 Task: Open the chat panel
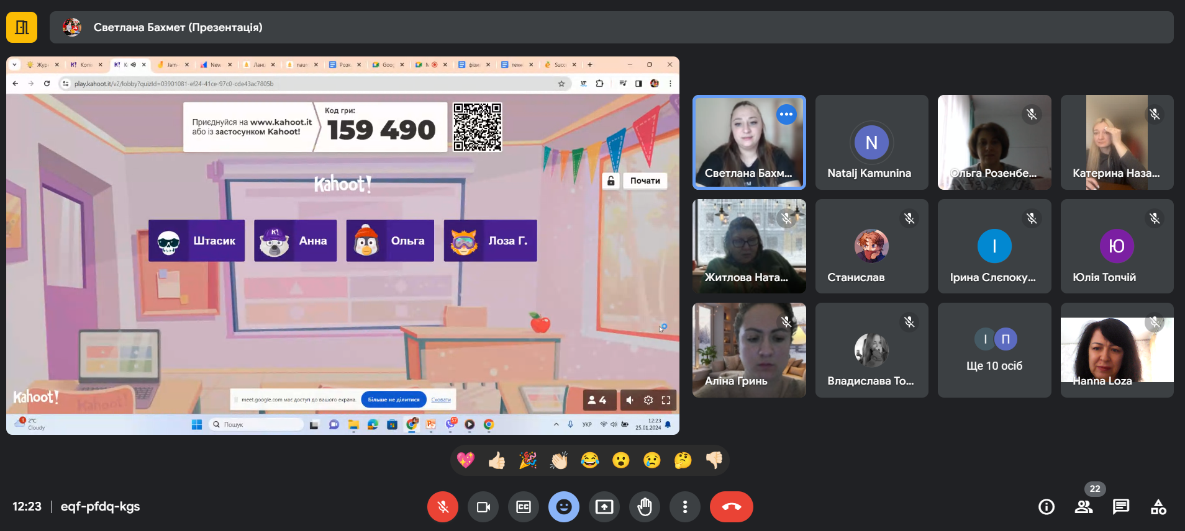[x=1120, y=507]
